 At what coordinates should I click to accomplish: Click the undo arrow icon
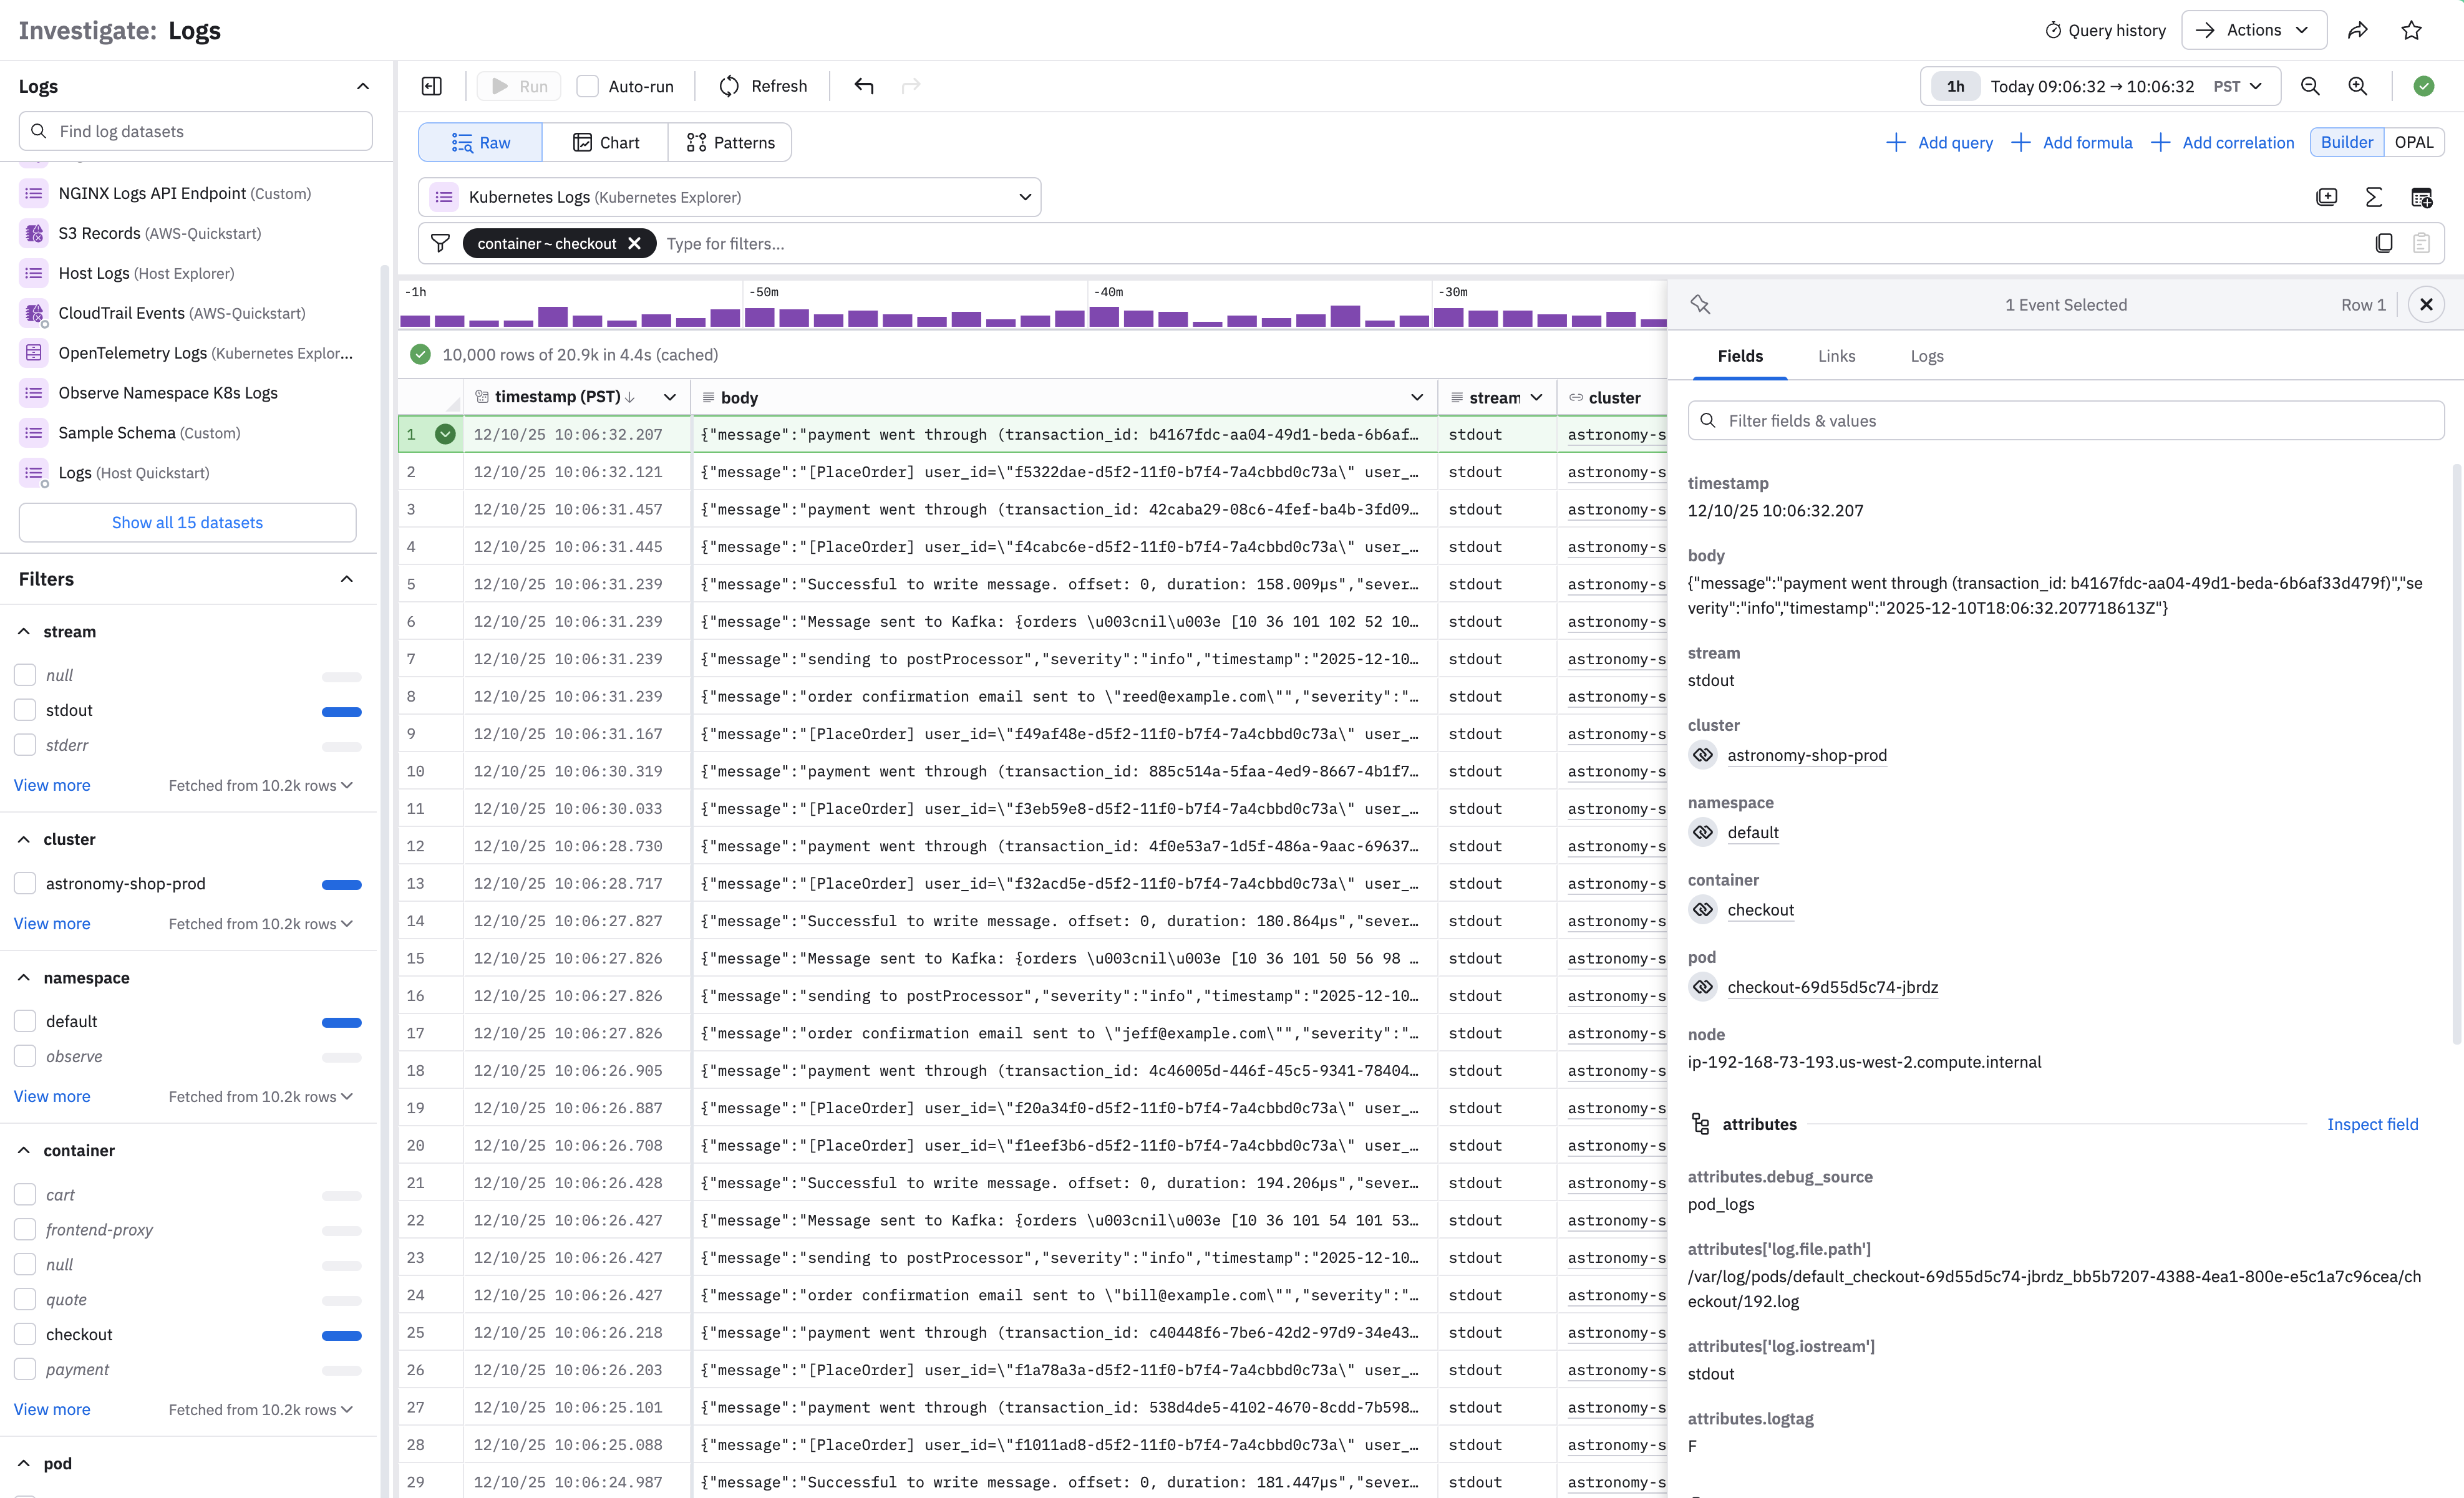click(864, 86)
